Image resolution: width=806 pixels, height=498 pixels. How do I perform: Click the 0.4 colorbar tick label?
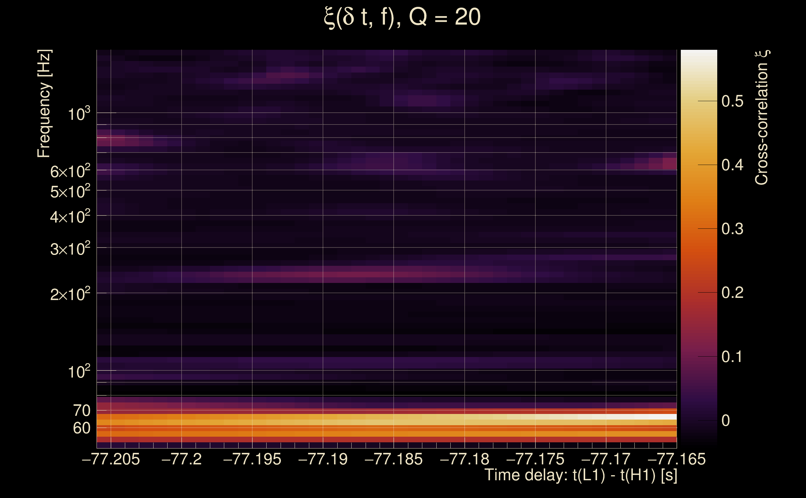point(732,165)
